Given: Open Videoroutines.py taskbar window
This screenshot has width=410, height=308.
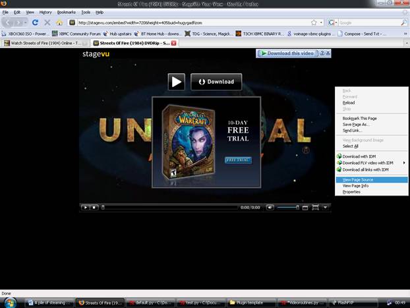Looking at the screenshot, I should point(302,303).
